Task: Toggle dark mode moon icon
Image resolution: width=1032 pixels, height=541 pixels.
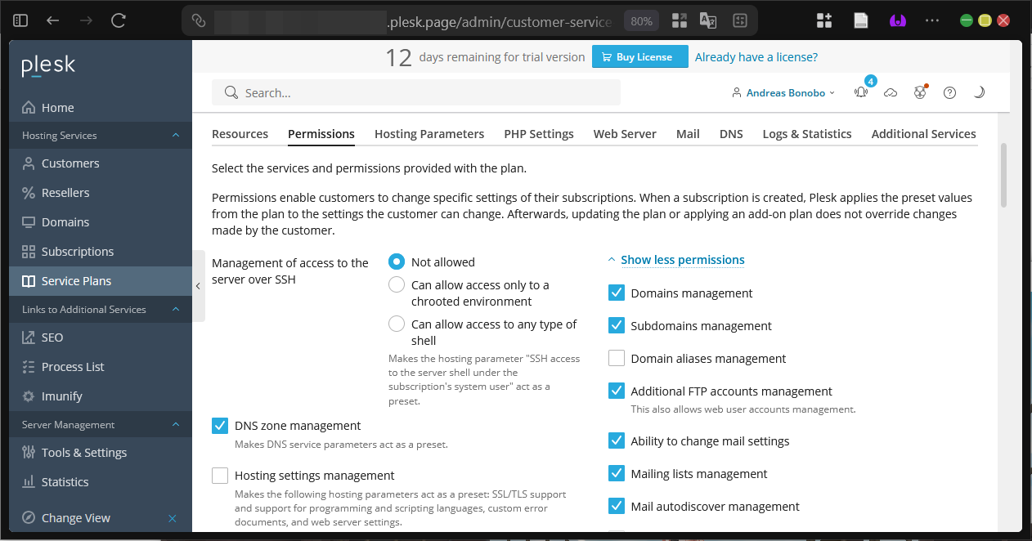Action: tap(979, 93)
